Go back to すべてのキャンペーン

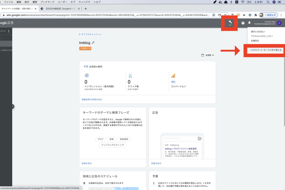coord(90,34)
